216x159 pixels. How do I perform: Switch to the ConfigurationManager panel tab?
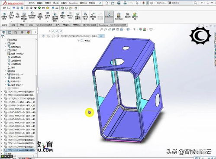coord(16,32)
